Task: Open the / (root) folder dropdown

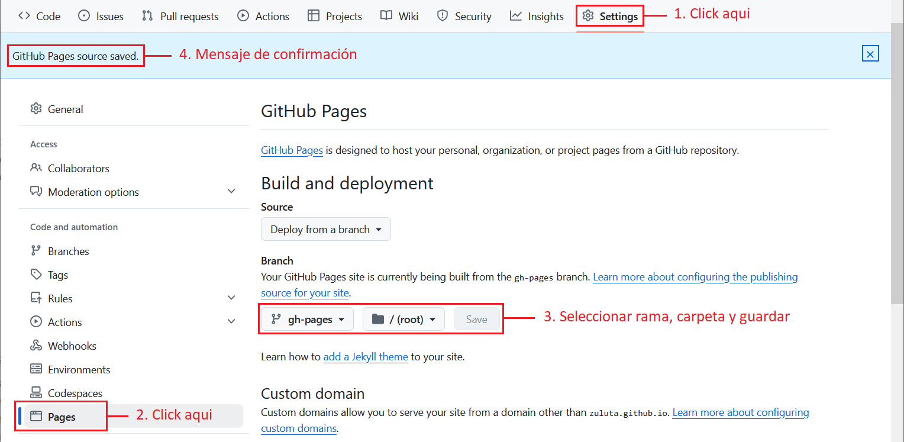Action: coord(403,320)
